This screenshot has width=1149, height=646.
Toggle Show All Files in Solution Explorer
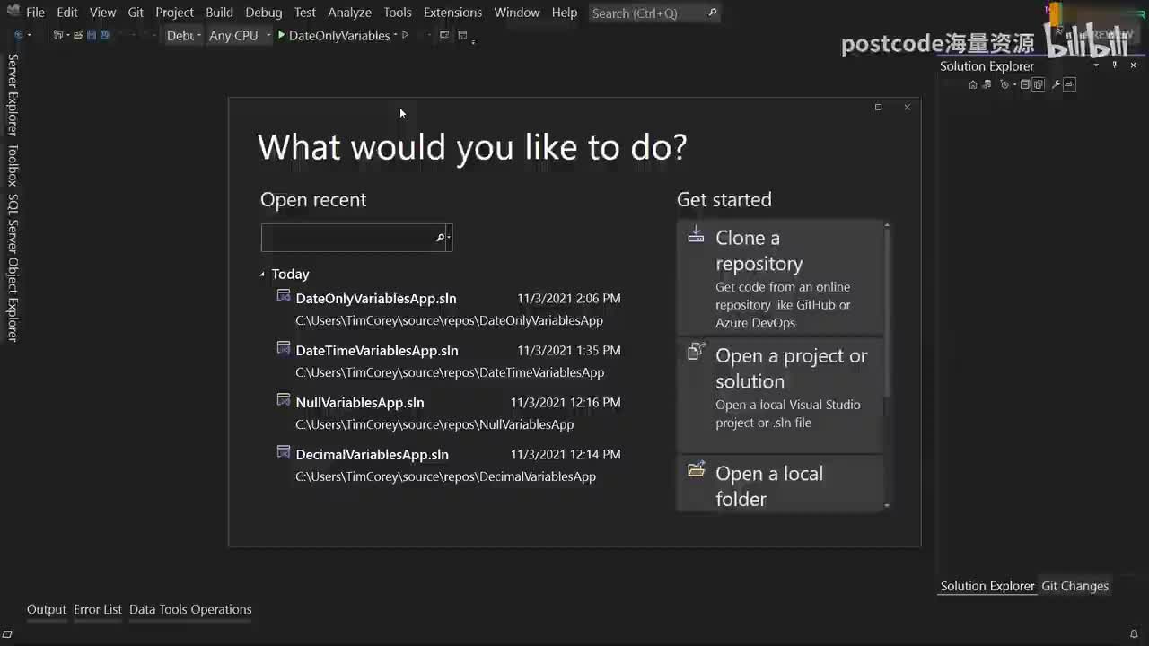tap(1039, 84)
